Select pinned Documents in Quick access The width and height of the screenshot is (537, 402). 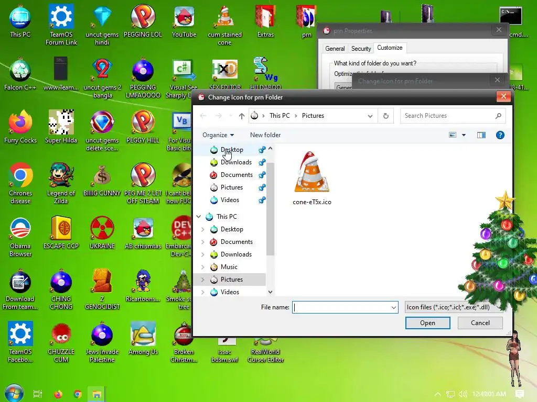point(237,175)
